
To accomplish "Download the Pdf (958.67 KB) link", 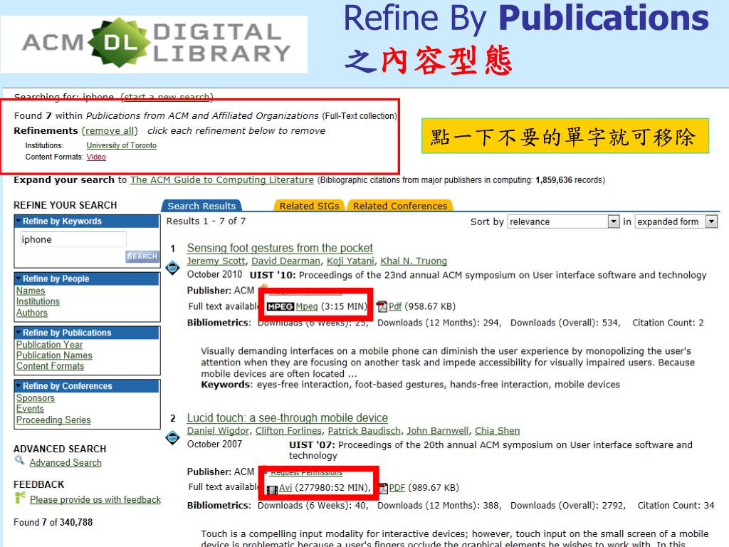I will tap(395, 306).
